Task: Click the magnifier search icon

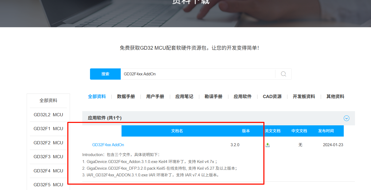Action: click(283, 74)
